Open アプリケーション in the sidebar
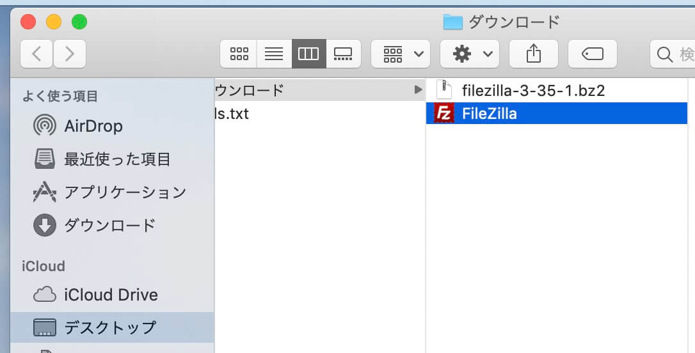Image resolution: width=695 pixels, height=353 pixels. [124, 192]
